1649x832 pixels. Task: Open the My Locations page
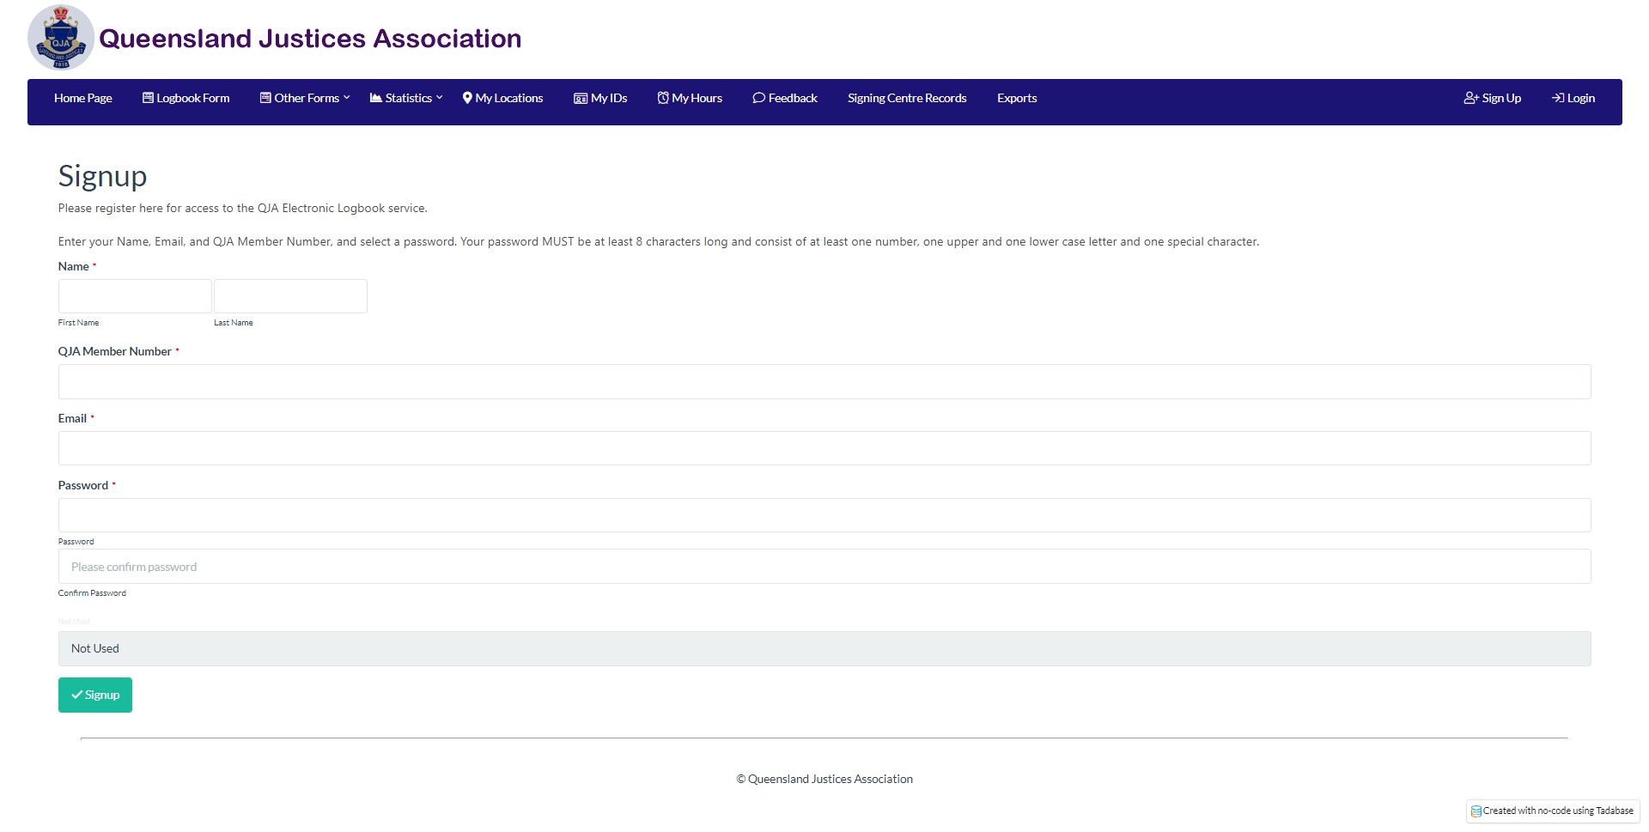(x=503, y=98)
